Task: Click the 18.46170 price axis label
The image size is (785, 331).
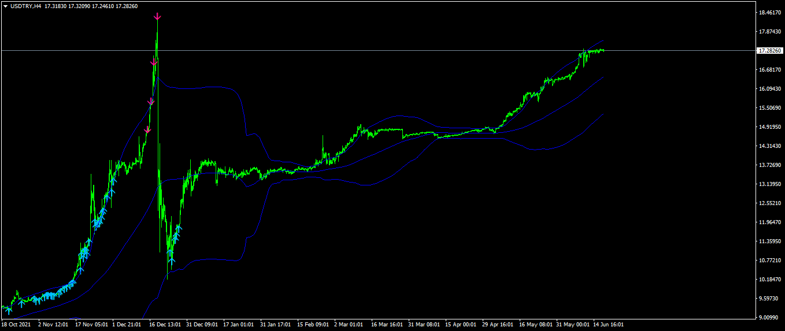Action: [x=771, y=13]
